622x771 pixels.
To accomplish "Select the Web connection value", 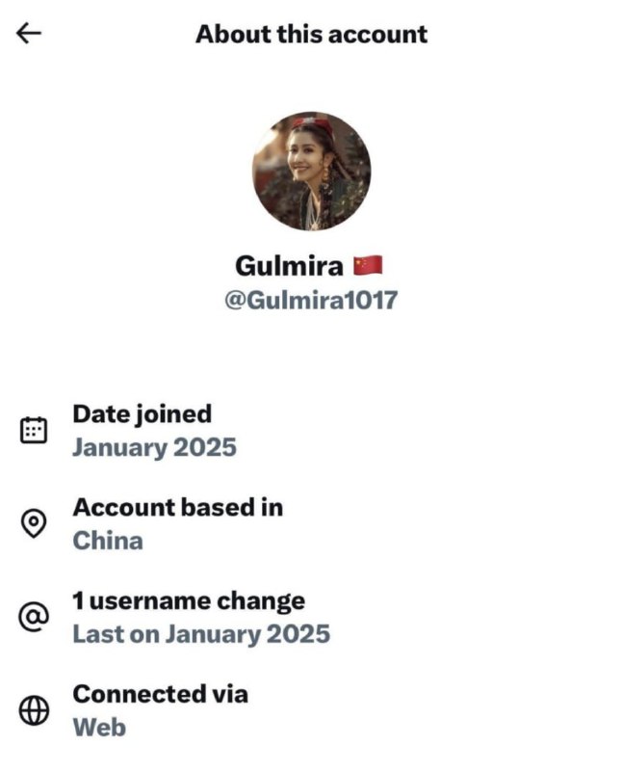I will (x=99, y=728).
